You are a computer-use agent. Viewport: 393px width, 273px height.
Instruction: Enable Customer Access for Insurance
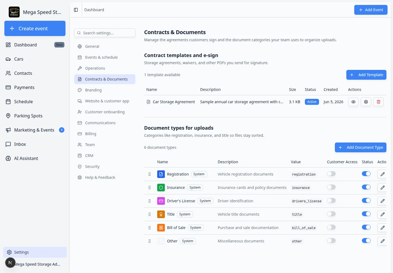pyautogui.click(x=331, y=187)
